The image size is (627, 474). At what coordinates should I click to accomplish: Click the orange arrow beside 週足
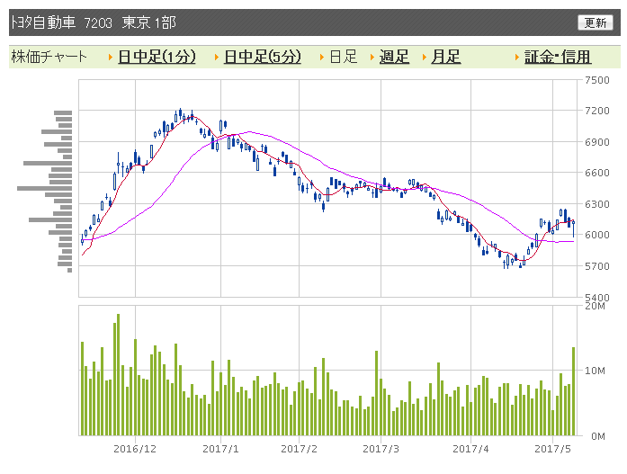pos(372,58)
